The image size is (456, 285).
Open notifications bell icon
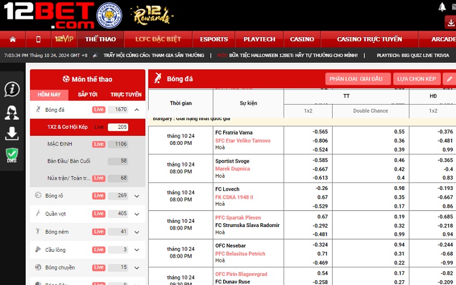point(442,6)
